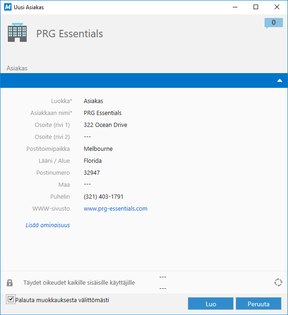Click the WWW-sivusto property label

coord(51,208)
